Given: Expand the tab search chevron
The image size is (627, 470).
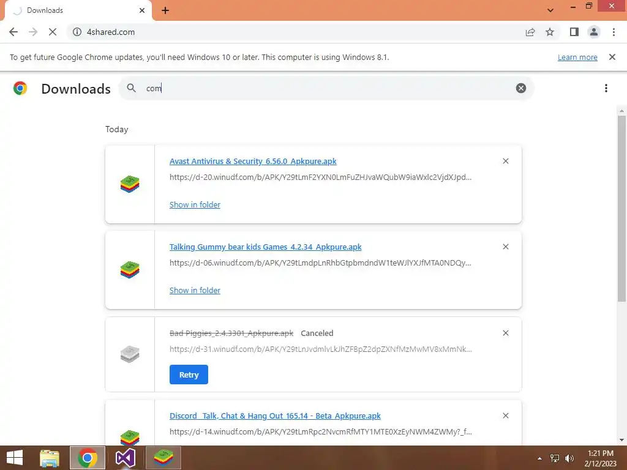Looking at the screenshot, I should tap(550, 10).
